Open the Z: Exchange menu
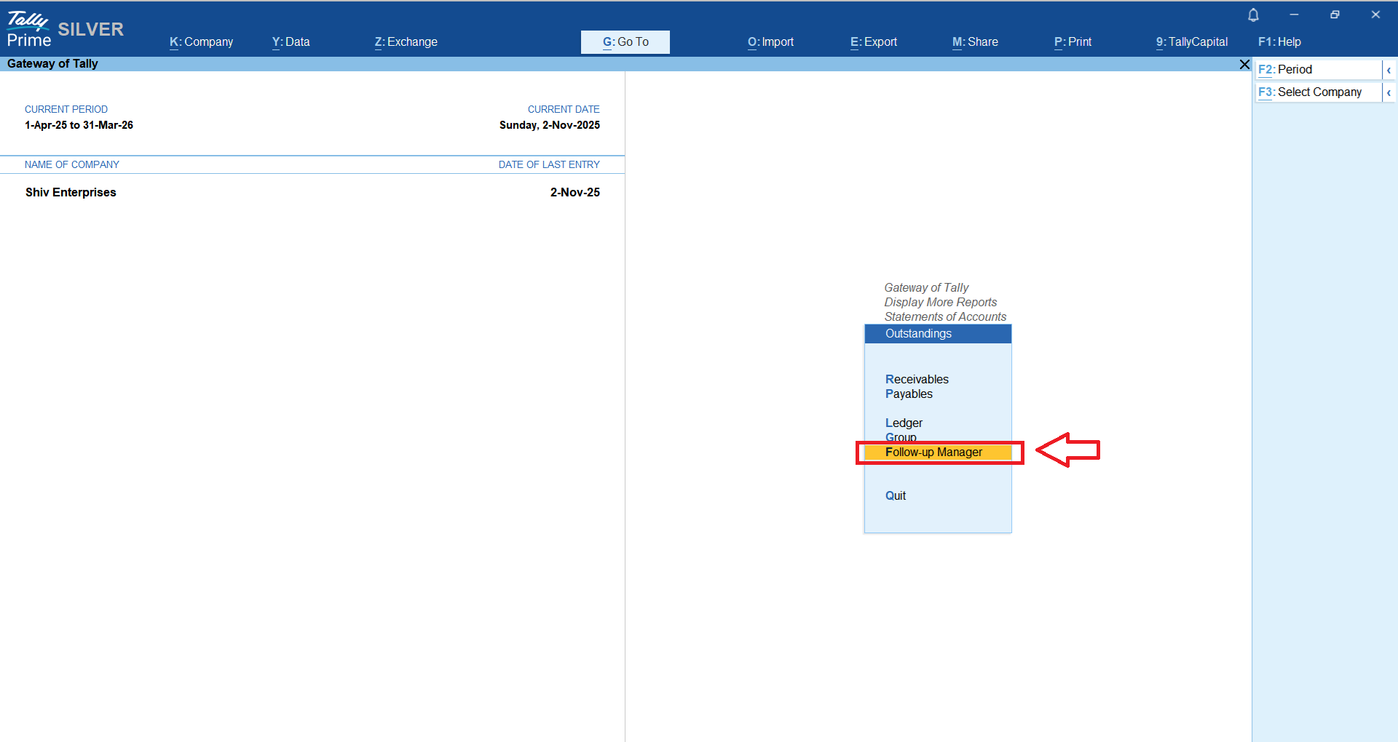This screenshot has height=742, width=1398. (406, 42)
